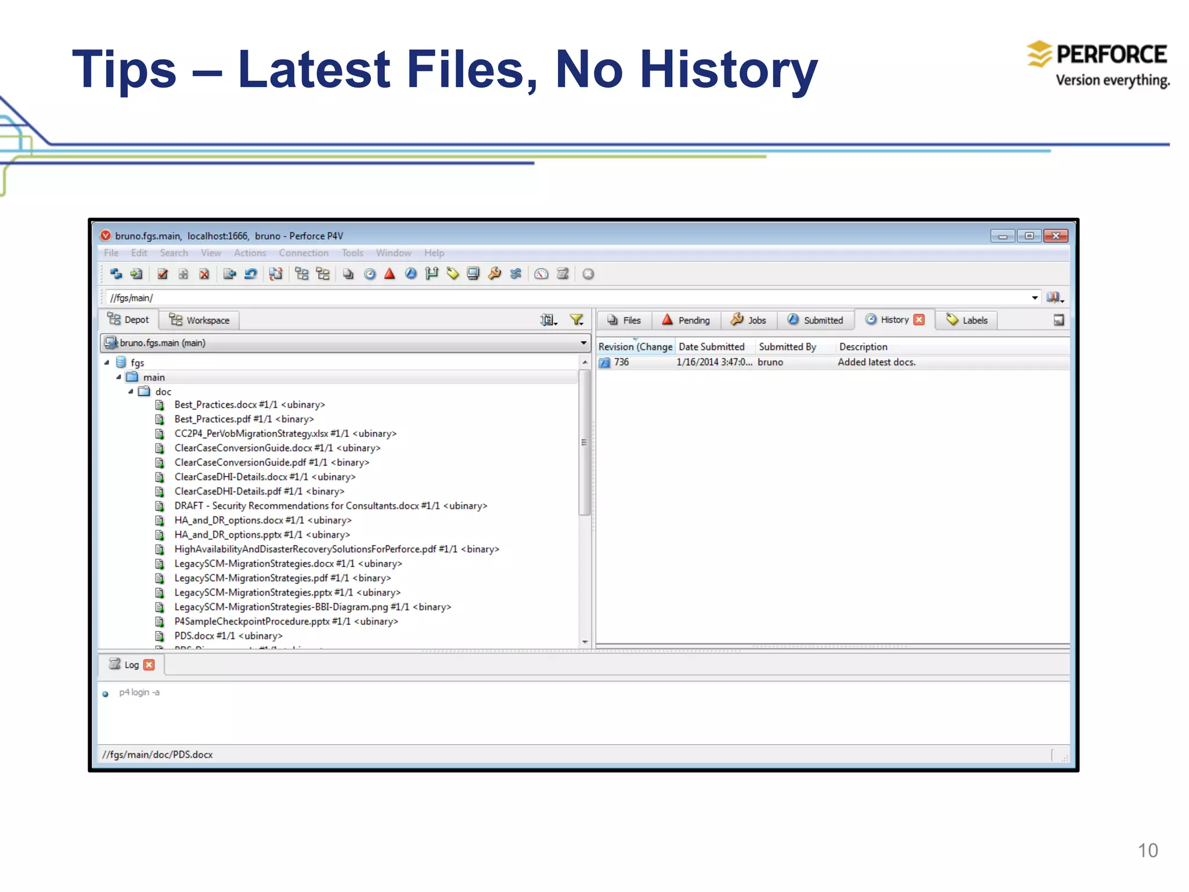Click the Revert (blue undo arrow) icon
The height and width of the screenshot is (892, 1189).
coord(251,274)
